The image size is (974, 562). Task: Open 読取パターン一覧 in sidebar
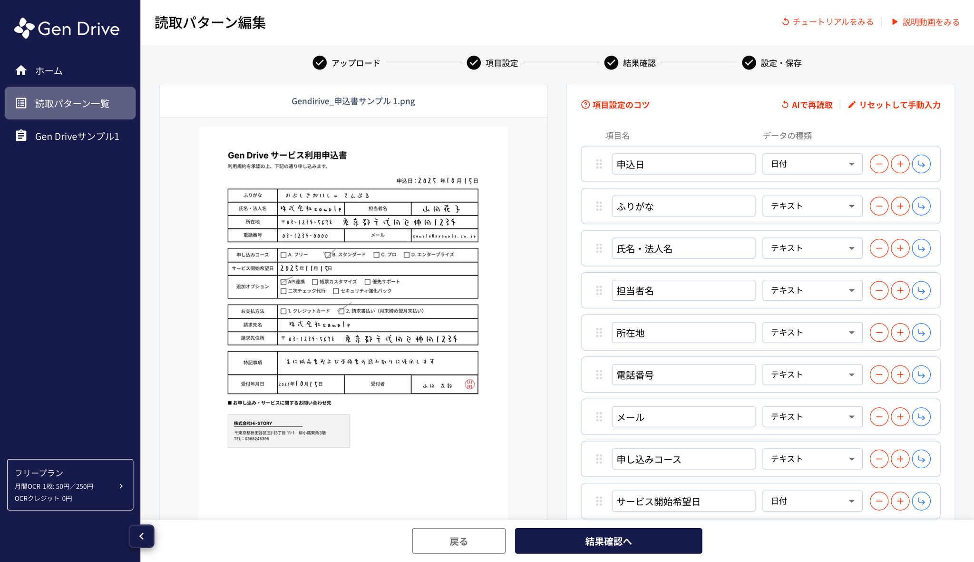(x=70, y=103)
